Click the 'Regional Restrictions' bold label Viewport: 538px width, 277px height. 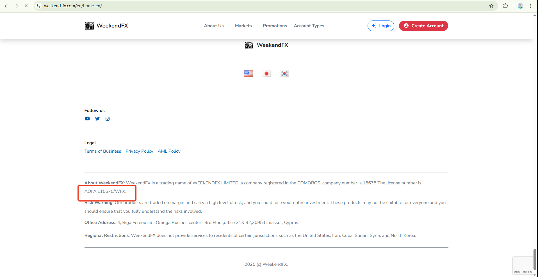pyautogui.click(x=107, y=235)
